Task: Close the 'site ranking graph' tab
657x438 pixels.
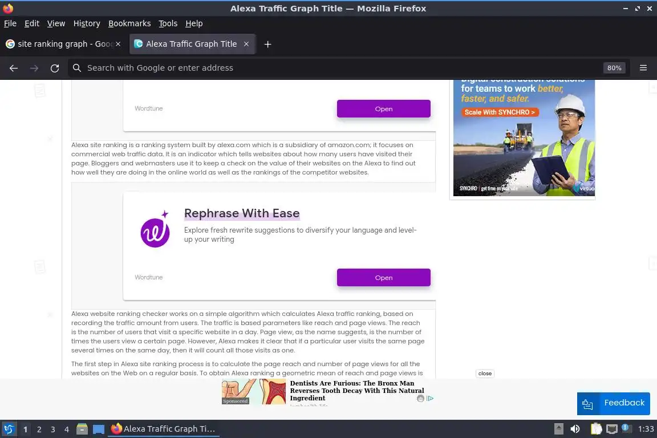Action: coord(118,44)
